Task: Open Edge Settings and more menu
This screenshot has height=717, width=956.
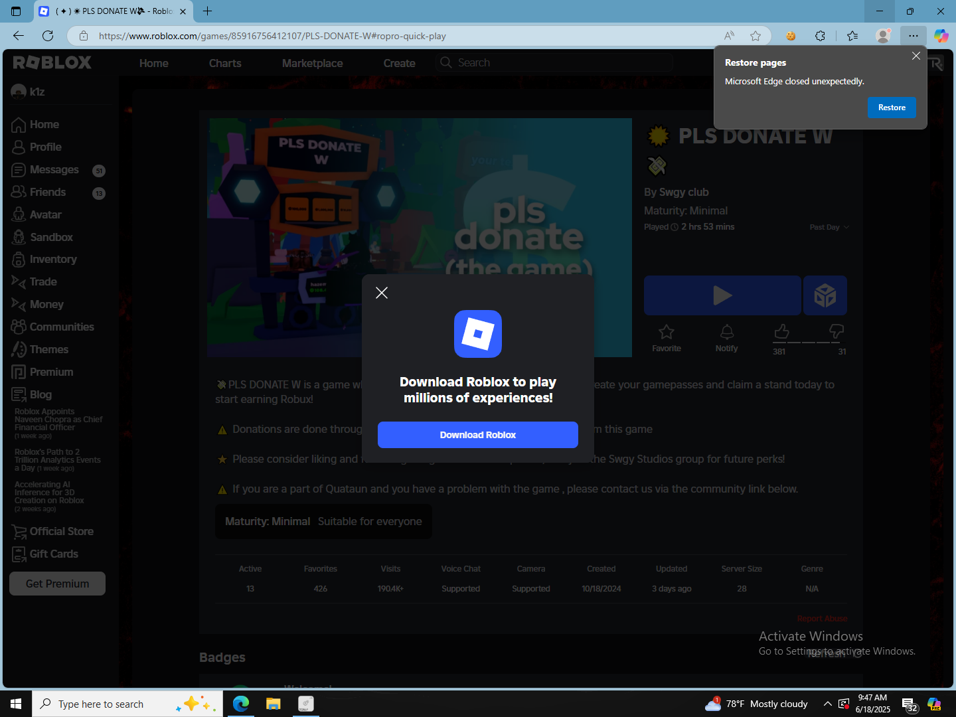Action: (x=914, y=36)
